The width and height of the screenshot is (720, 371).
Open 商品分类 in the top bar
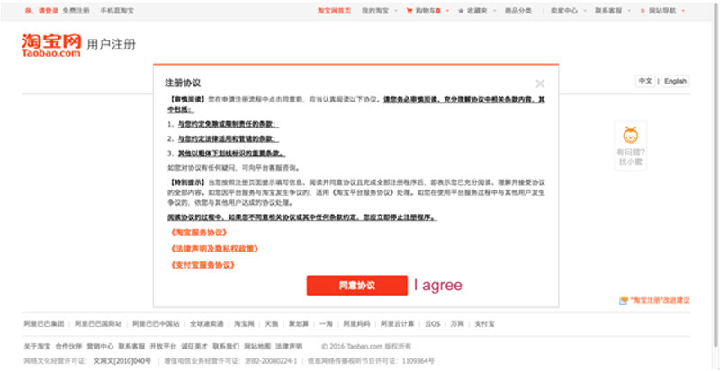coord(518,11)
